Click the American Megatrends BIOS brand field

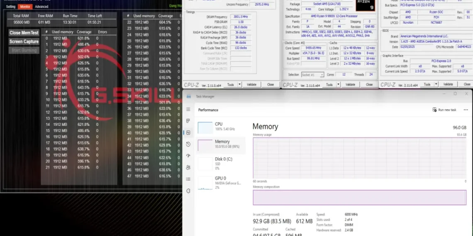click(x=436, y=36)
